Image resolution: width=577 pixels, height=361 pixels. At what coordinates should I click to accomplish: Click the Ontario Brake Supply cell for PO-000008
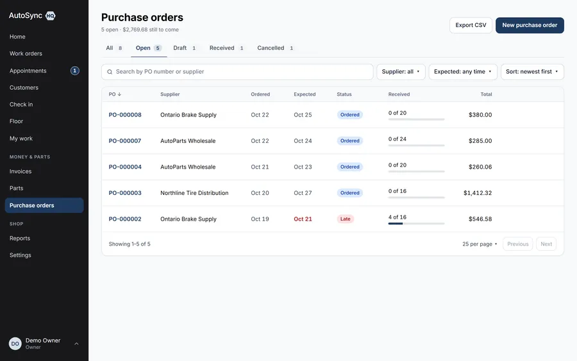coord(188,115)
